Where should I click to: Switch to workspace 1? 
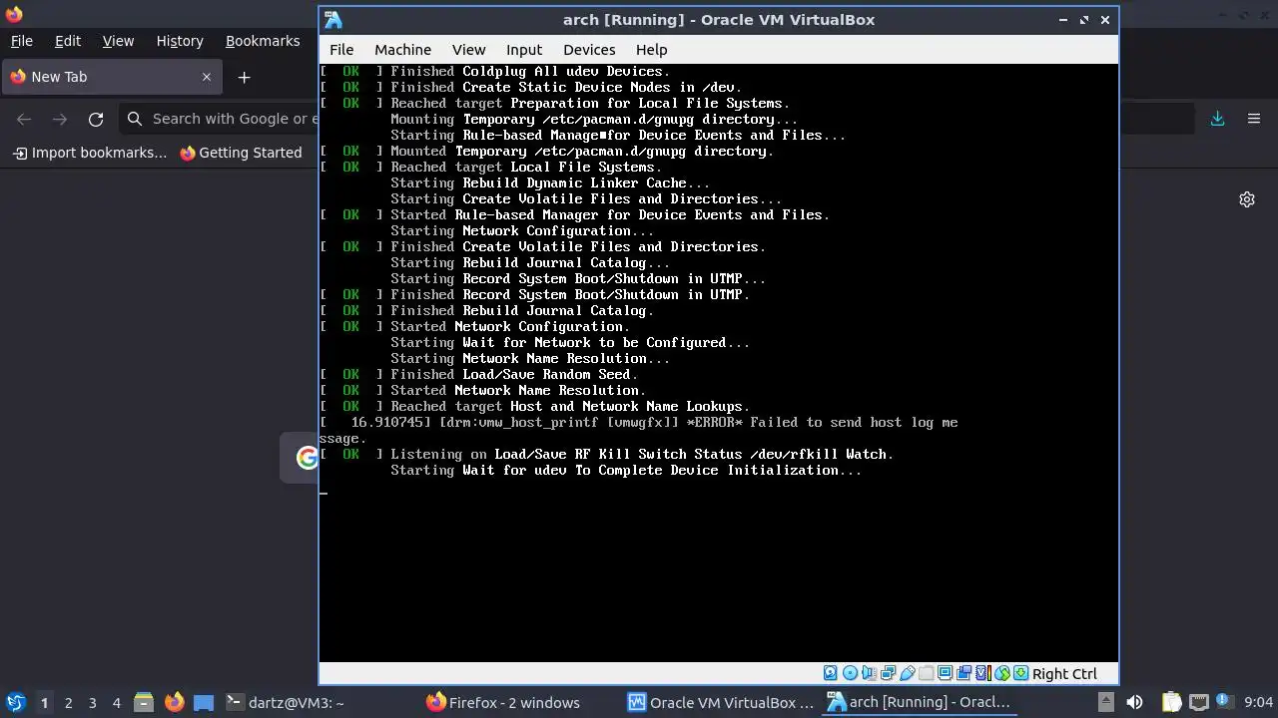(44, 702)
